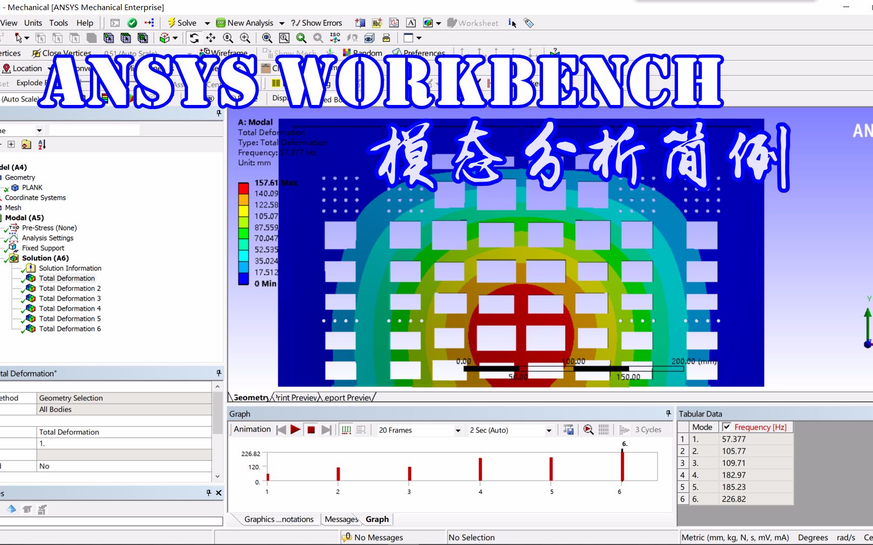873x545 pixels.
Task: Click the chart figure toolbar icon
Action: [394, 23]
